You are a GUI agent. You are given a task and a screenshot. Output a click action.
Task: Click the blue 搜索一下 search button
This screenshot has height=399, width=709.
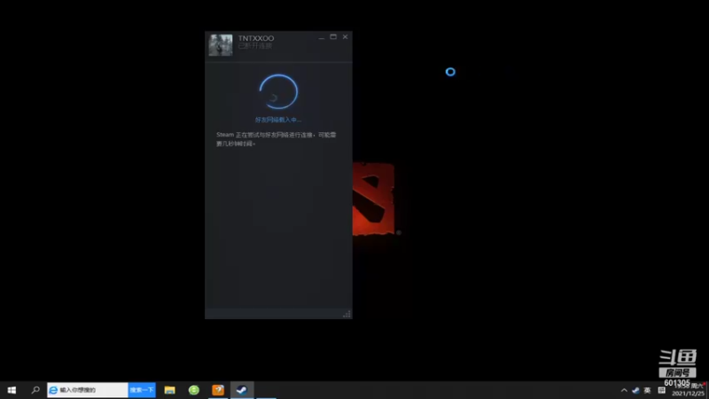pos(142,390)
